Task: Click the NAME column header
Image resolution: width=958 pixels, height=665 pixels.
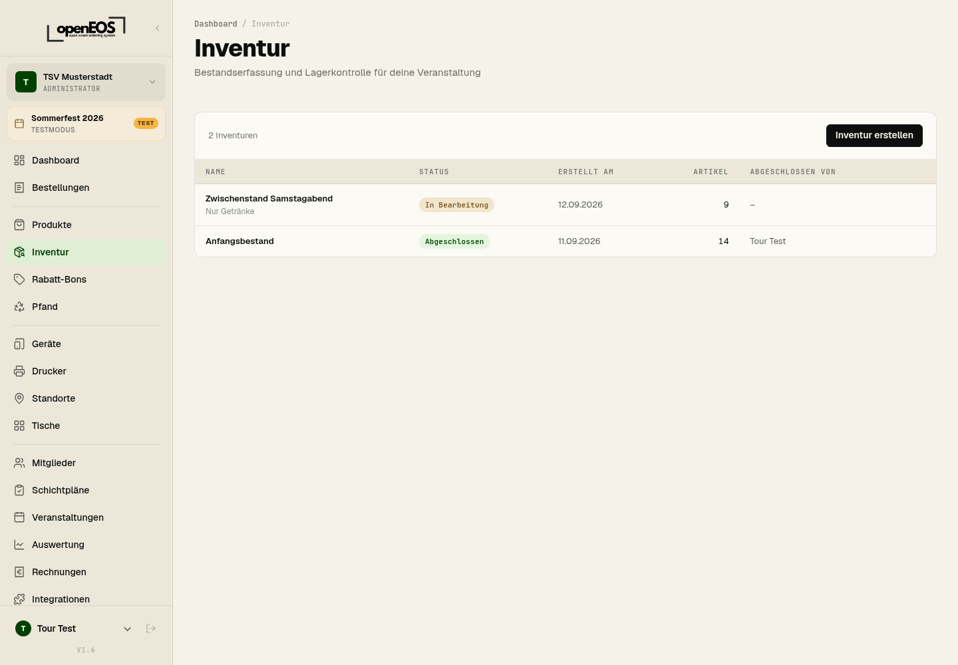Action: (x=216, y=172)
